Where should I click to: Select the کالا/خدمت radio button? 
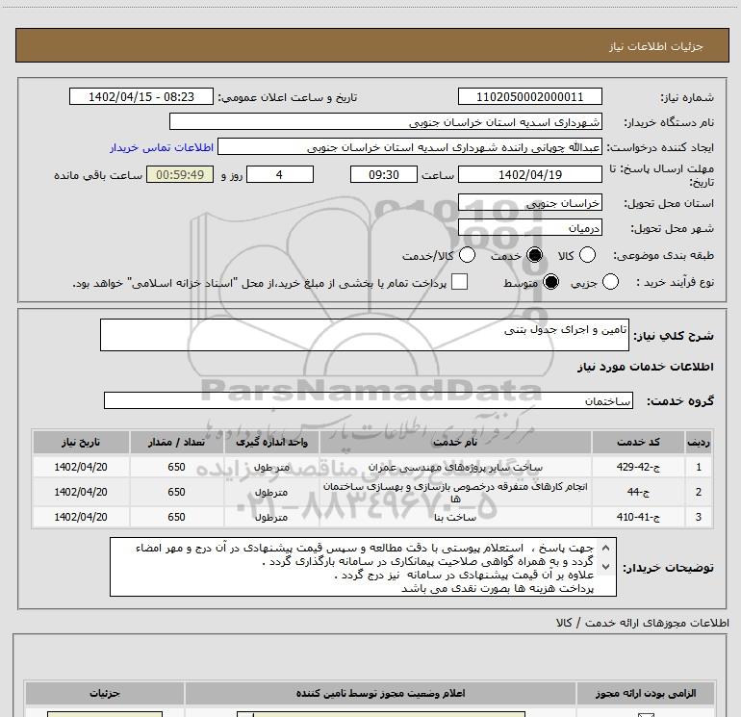(x=468, y=255)
